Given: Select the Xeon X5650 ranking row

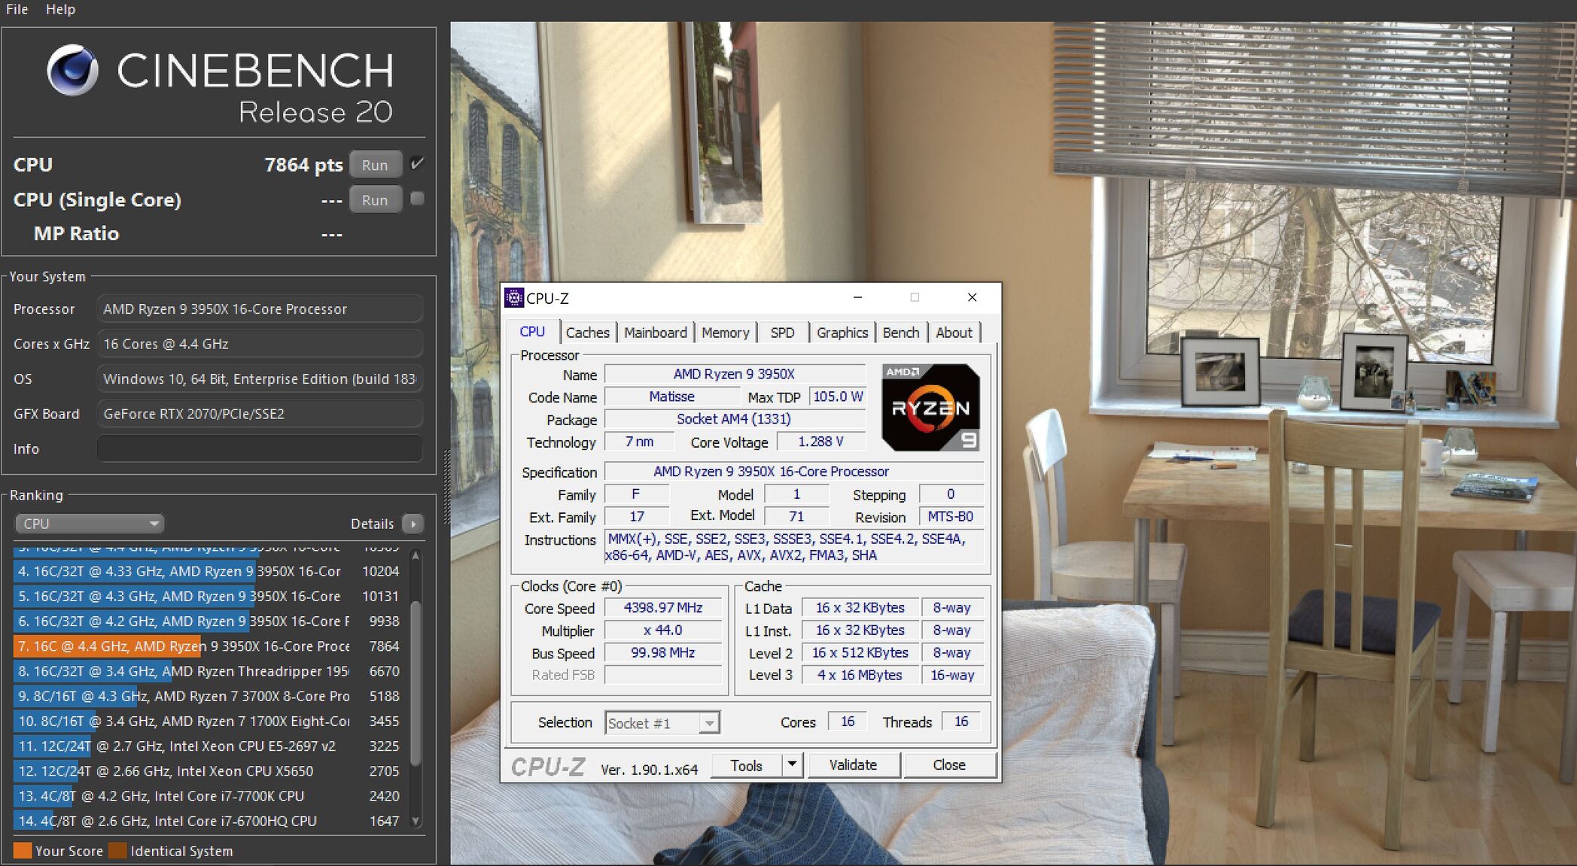Looking at the screenshot, I should coord(208,770).
